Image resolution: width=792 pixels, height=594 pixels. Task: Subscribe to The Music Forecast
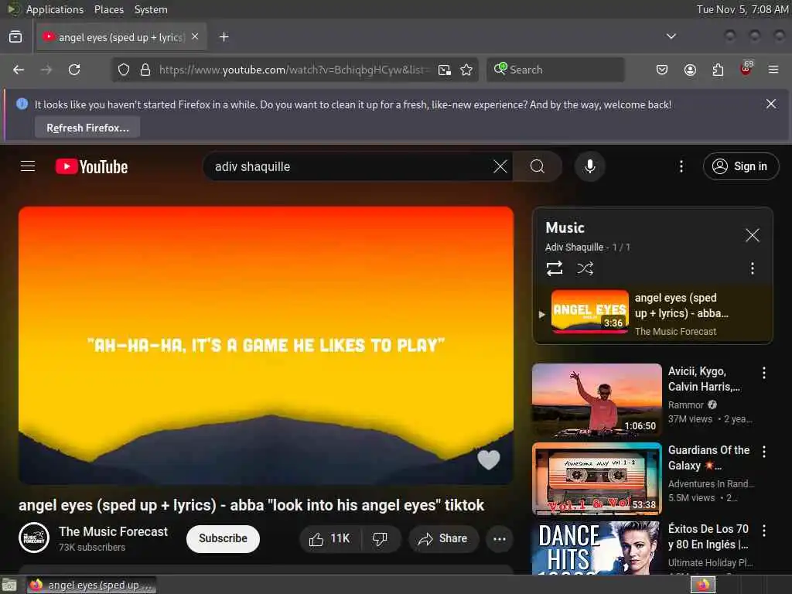pos(223,539)
